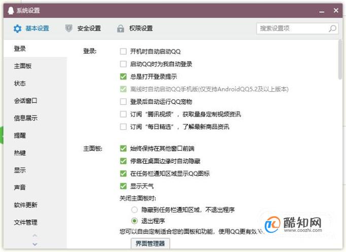Click the lock icon for 权限设置
Image resolution: width=346 pixels, height=252 pixels.
click(120, 28)
